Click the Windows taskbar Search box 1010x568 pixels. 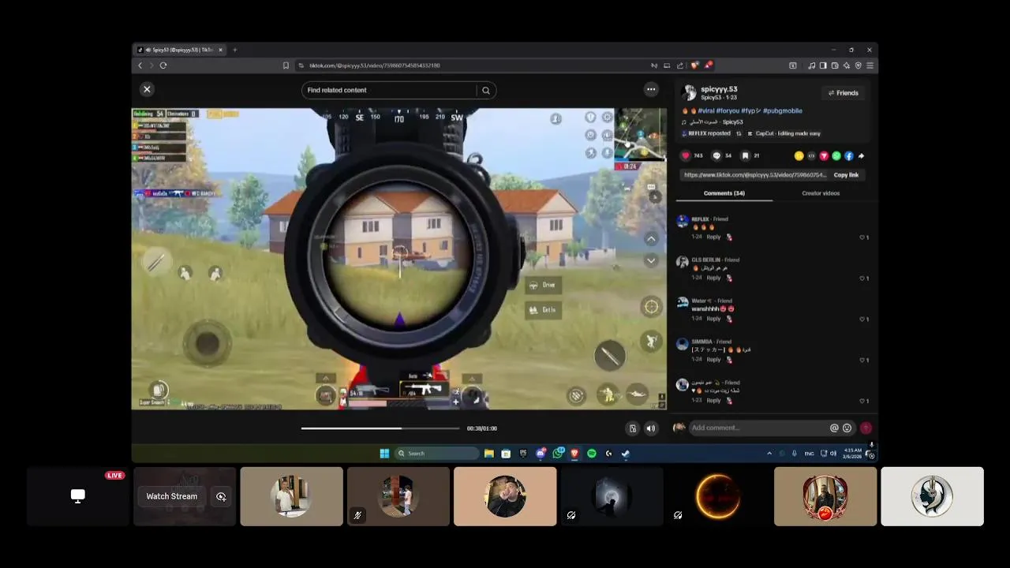[x=438, y=454]
